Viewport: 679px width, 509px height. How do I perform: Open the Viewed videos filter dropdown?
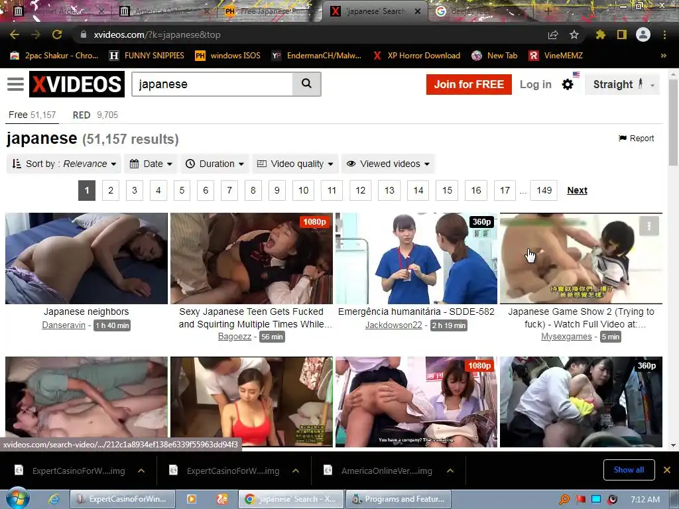coord(388,164)
